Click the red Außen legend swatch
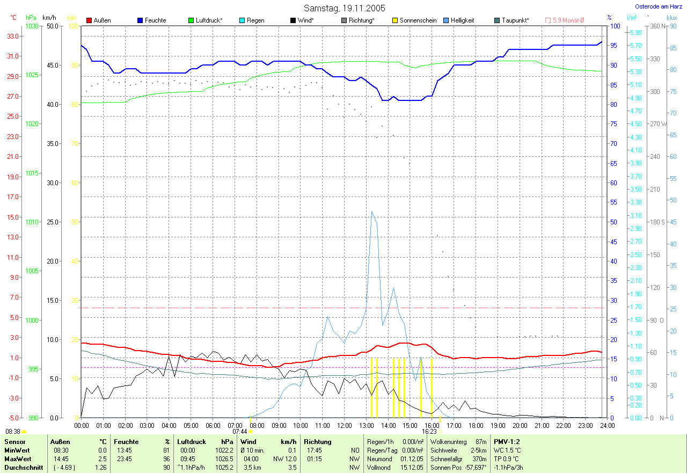 (x=90, y=20)
